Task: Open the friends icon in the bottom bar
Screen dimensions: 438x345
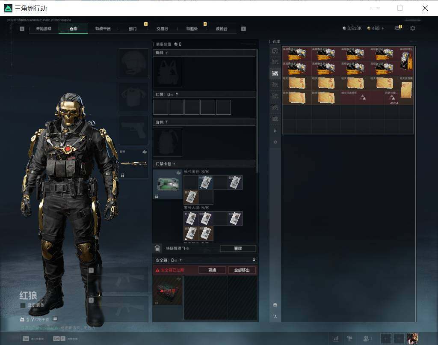Action: click(x=367, y=339)
